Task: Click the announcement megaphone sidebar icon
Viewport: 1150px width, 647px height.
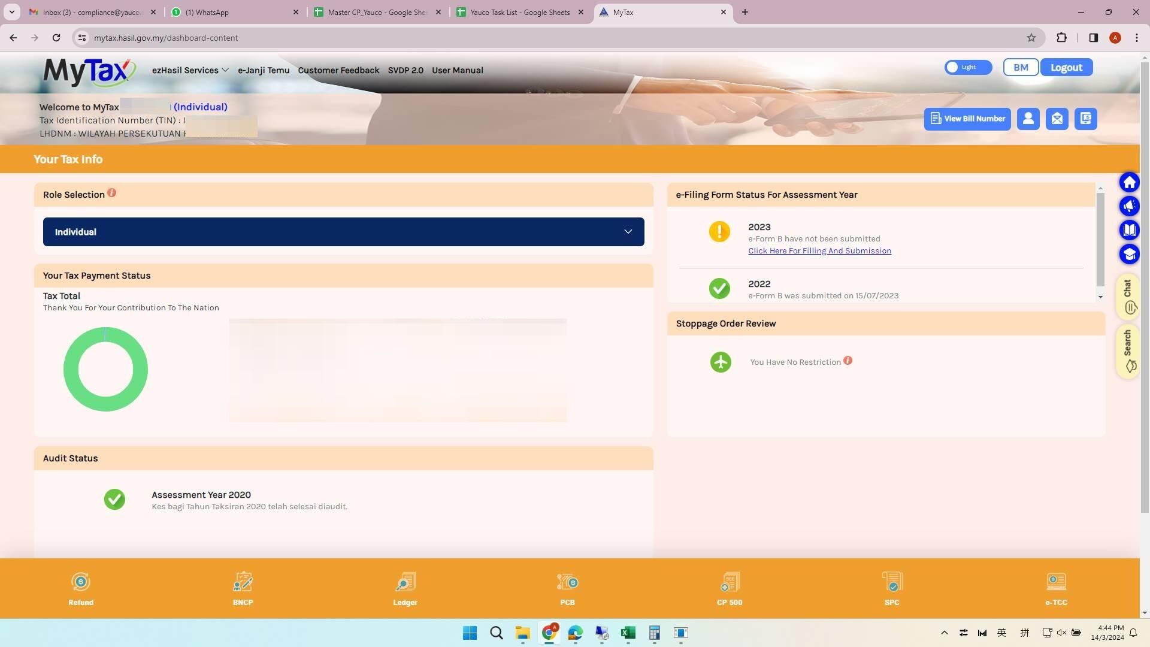Action: (1130, 207)
